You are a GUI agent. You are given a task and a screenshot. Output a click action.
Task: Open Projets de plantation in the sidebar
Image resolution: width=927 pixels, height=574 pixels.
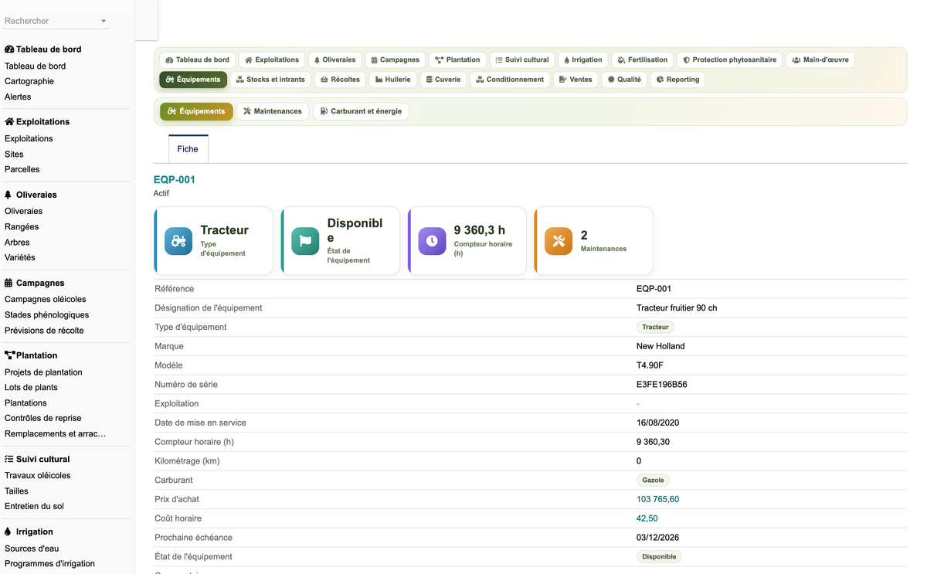click(x=43, y=372)
